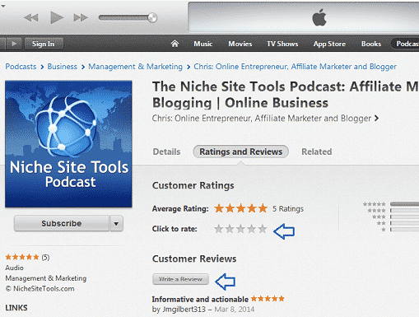The image size is (419, 317).
Task: Click the Write a Review button
Action: pos(180,279)
